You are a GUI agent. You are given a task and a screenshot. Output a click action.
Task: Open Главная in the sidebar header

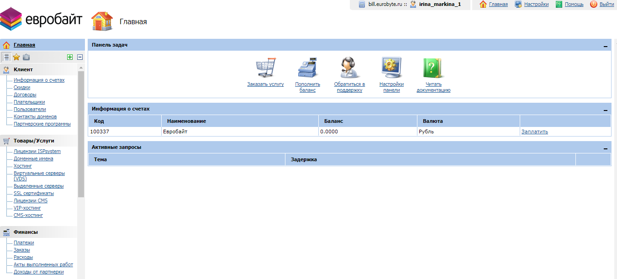24,45
